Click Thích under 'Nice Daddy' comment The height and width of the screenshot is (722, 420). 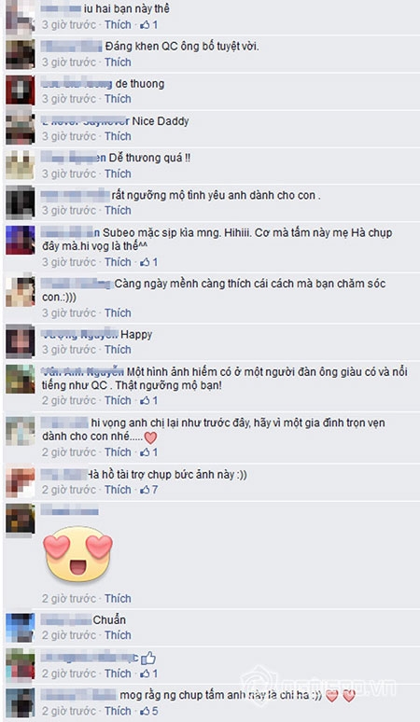(x=118, y=136)
